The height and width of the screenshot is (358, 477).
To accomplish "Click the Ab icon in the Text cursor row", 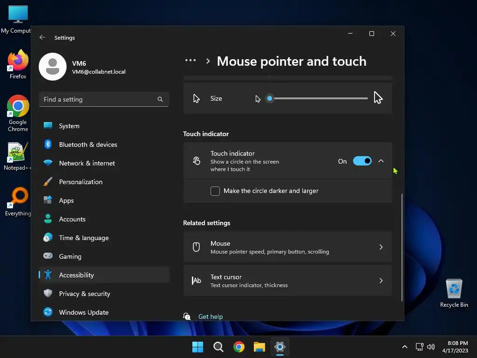I will (197, 280).
